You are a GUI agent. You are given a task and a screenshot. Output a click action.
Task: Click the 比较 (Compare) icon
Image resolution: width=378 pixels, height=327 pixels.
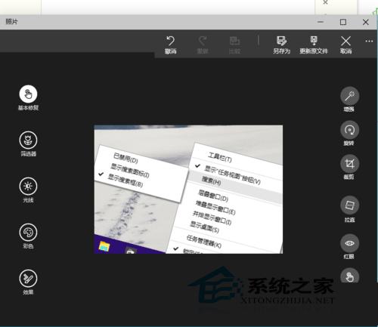(x=234, y=41)
